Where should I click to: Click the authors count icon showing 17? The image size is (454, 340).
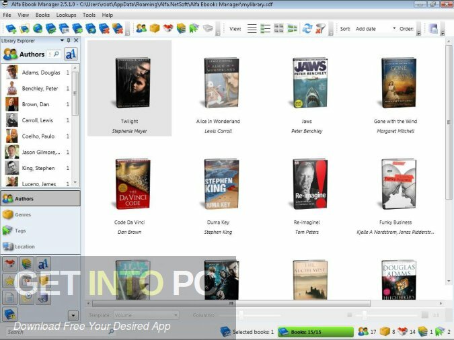[x=363, y=332]
